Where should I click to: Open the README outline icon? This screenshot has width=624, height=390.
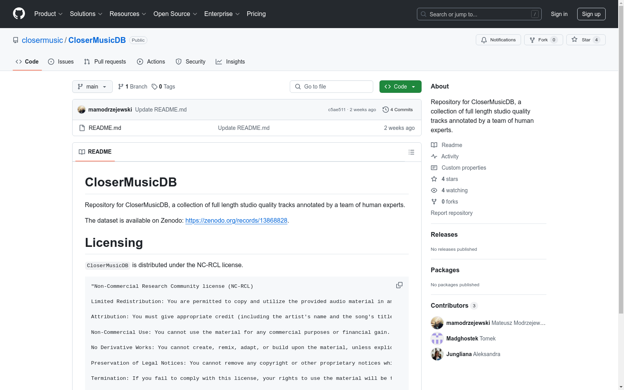[411, 152]
